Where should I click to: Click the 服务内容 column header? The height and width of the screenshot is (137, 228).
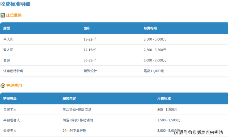(69, 99)
